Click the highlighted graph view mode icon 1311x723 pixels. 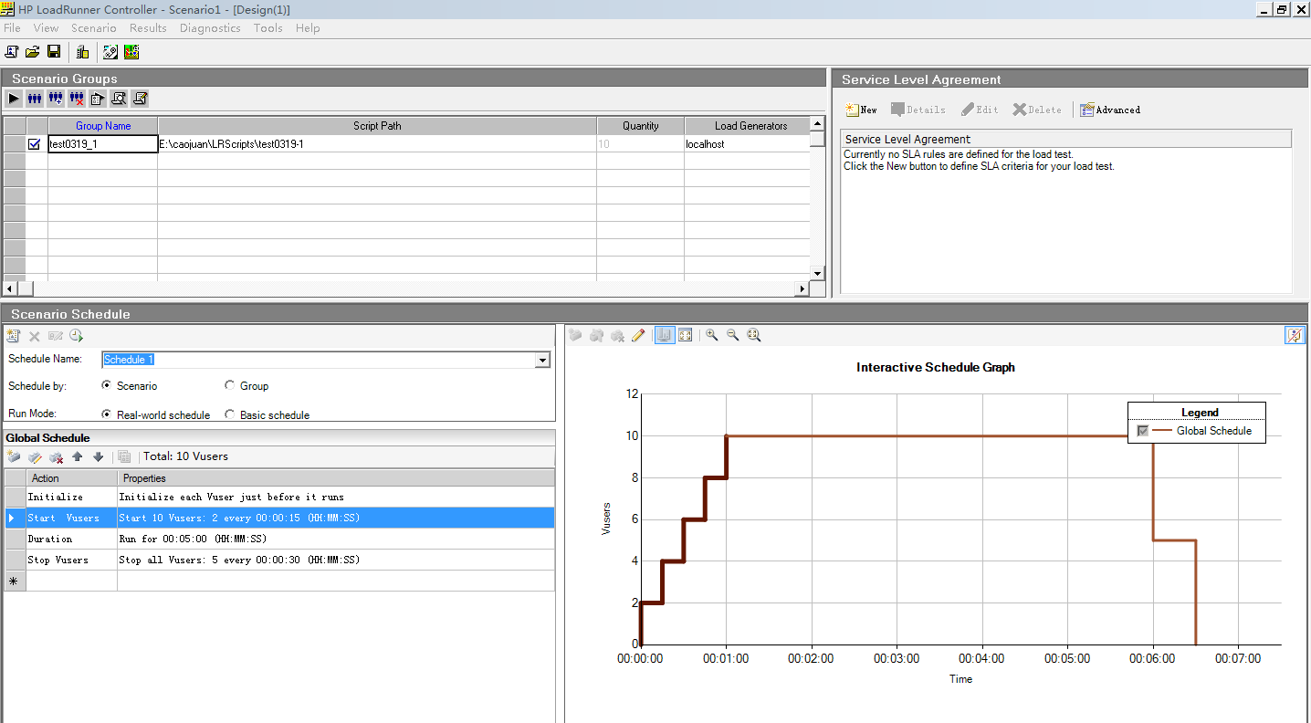click(665, 335)
